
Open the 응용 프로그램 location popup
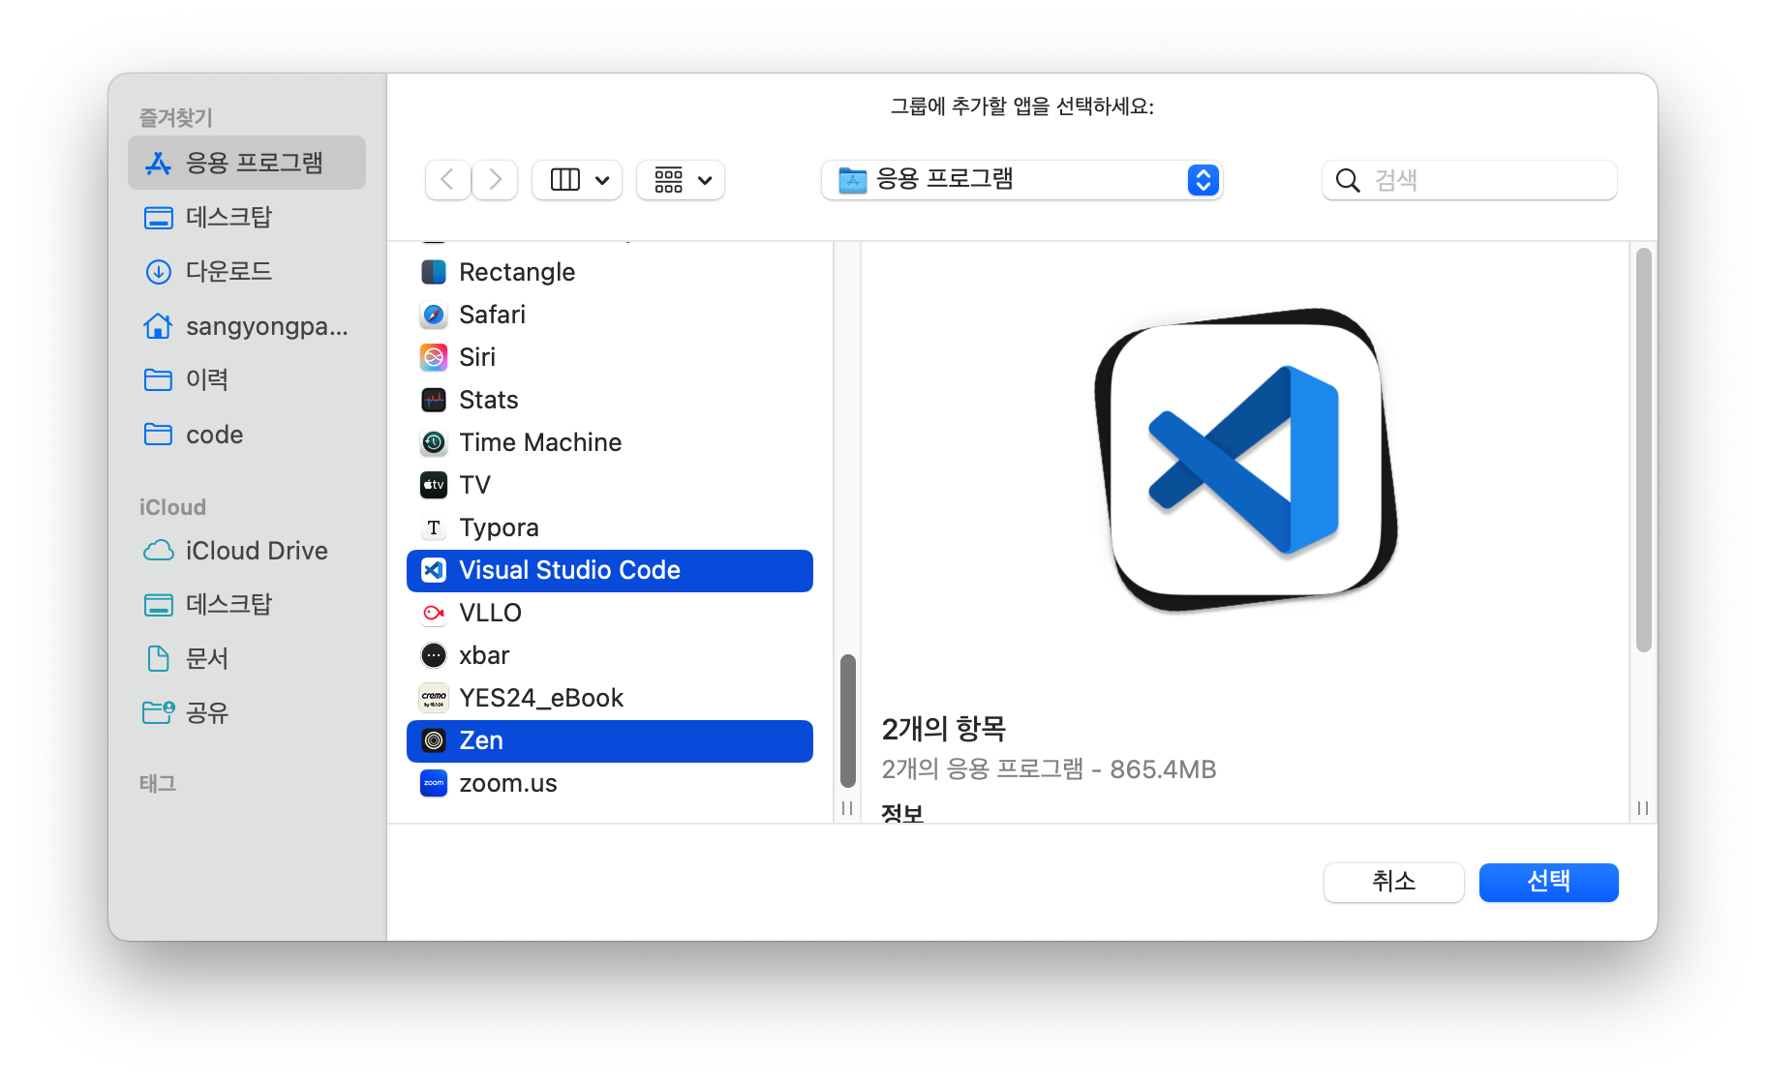(x=1020, y=179)
